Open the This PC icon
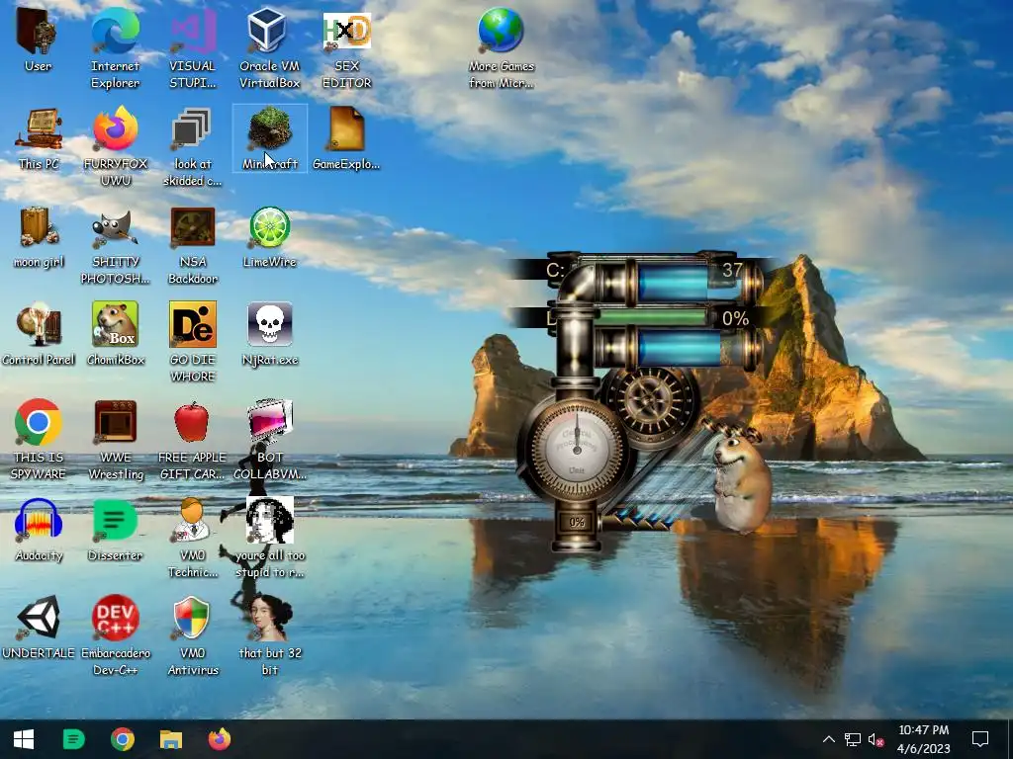 click(x=39, y=129)
